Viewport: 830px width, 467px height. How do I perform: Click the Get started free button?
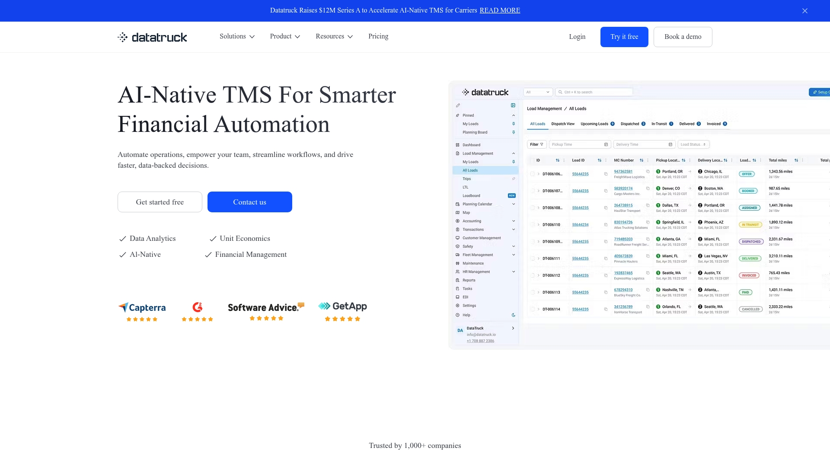160,202
